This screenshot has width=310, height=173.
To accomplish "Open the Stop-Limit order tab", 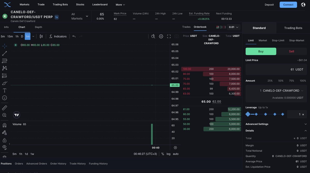I will [278, 40].
